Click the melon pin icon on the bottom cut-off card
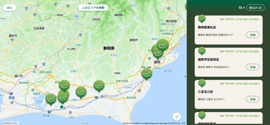The height and width of the screenshot is (125, 270). (x=202, y=115)
